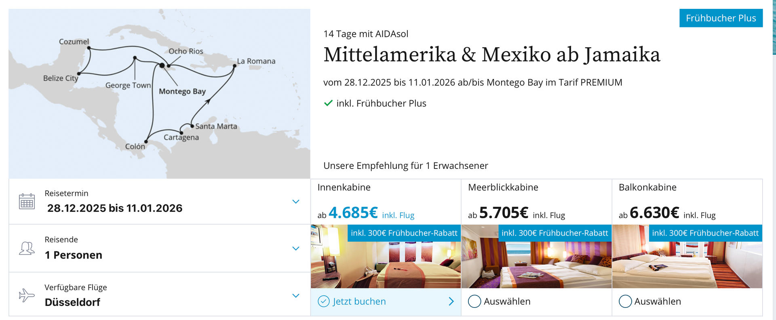This screenshot has height=320, width=776.
Task: Open the Reisende persons dropdown
Action: [x=296, y=248]
